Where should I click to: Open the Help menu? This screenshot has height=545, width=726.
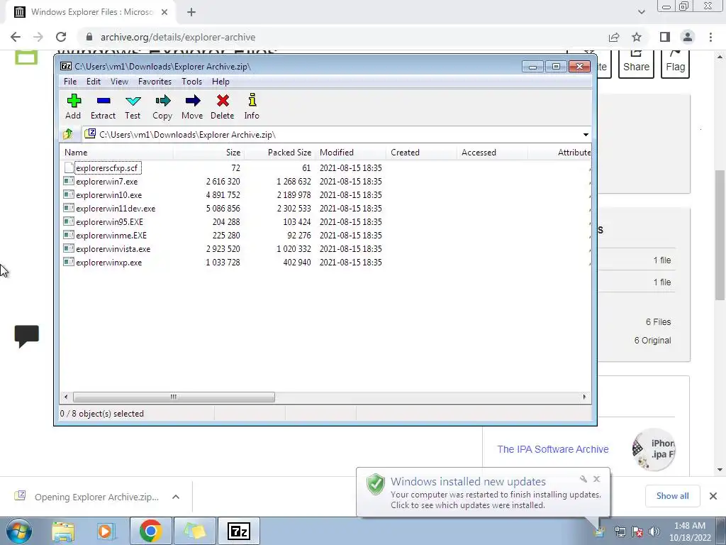221,82
